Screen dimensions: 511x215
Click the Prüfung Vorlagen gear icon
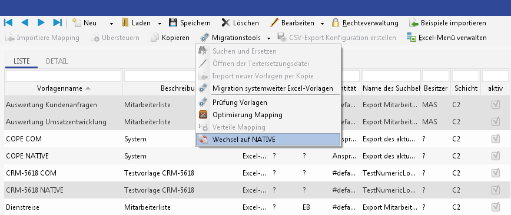click(x=203, y=102)
